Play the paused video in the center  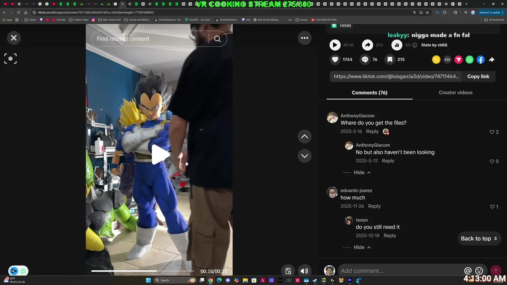[x=160, y=154]
